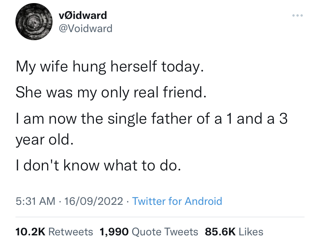Click the "year old." text line

44,139
